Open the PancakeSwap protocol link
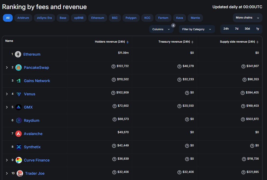This screenshot has width=267, height=180. point(37,67)
